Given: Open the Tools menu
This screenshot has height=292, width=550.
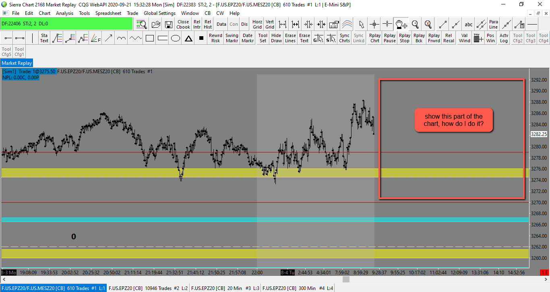Looking at the screenshot, I should pos(85,13).
